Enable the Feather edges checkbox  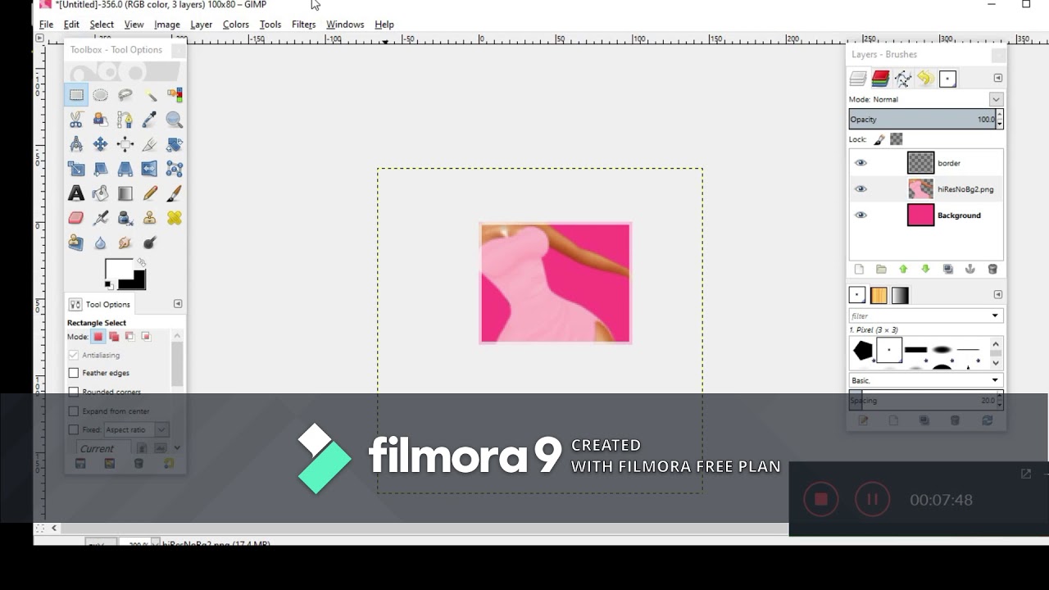tap(74, 373)
